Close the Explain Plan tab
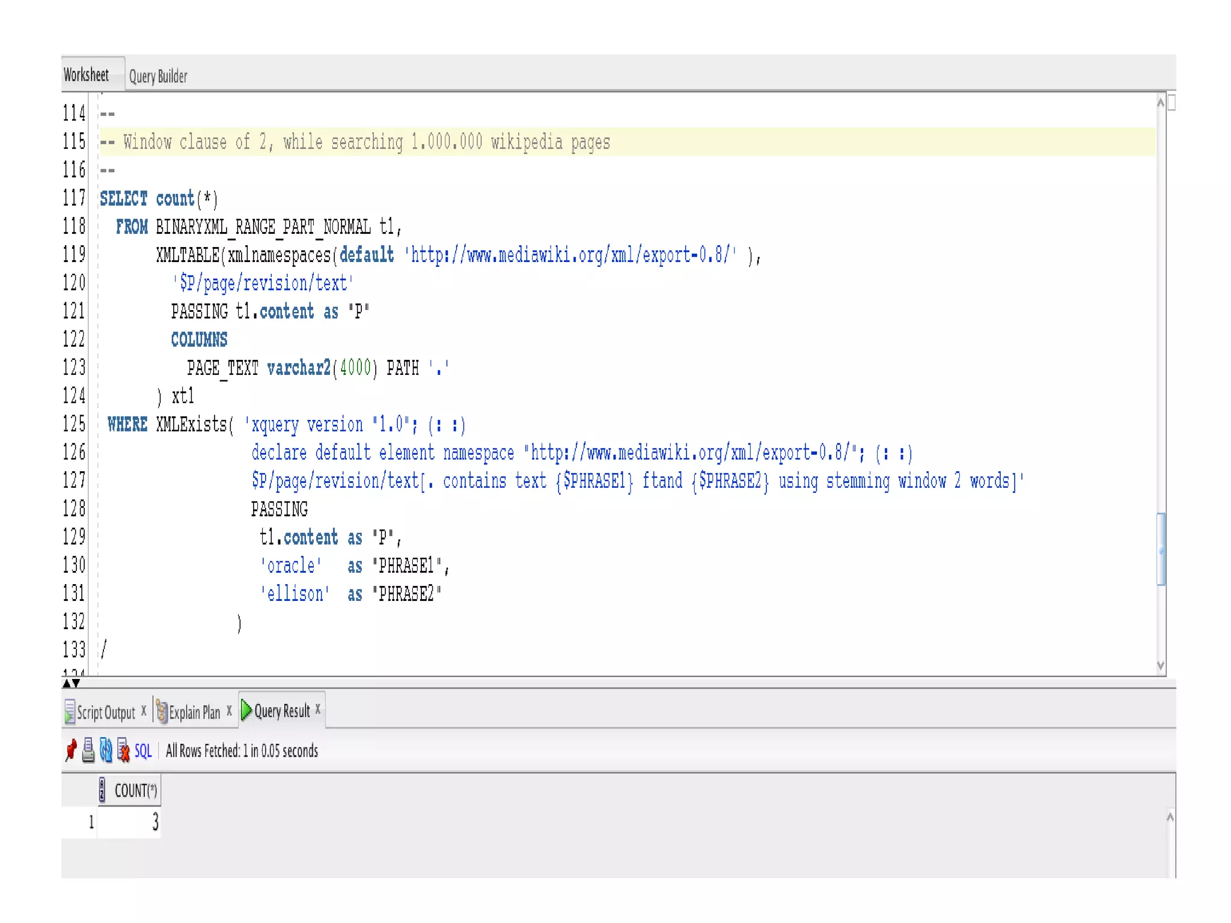1231x923 pixels. pyautogui.click(x=229, y=710)
